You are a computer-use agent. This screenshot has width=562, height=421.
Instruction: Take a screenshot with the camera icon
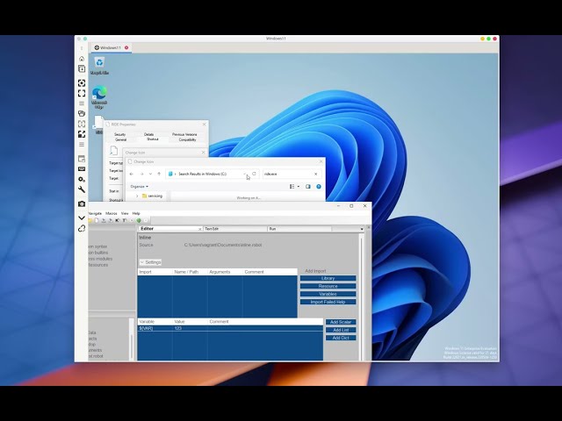82,203
